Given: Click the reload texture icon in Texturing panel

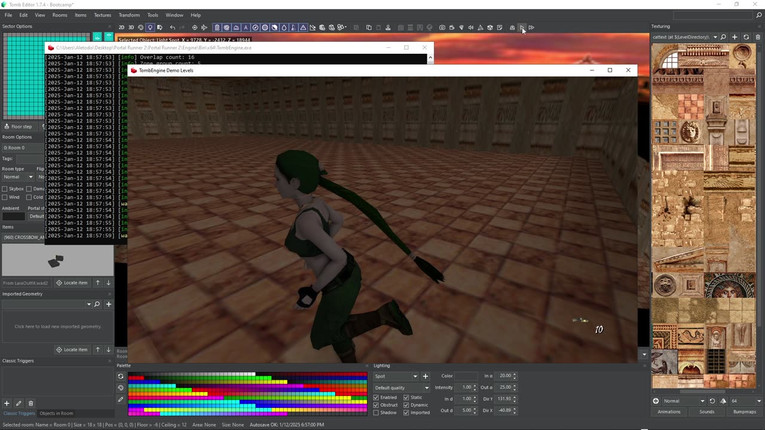Looking at the screenshot, I should [x=746, y=37].
